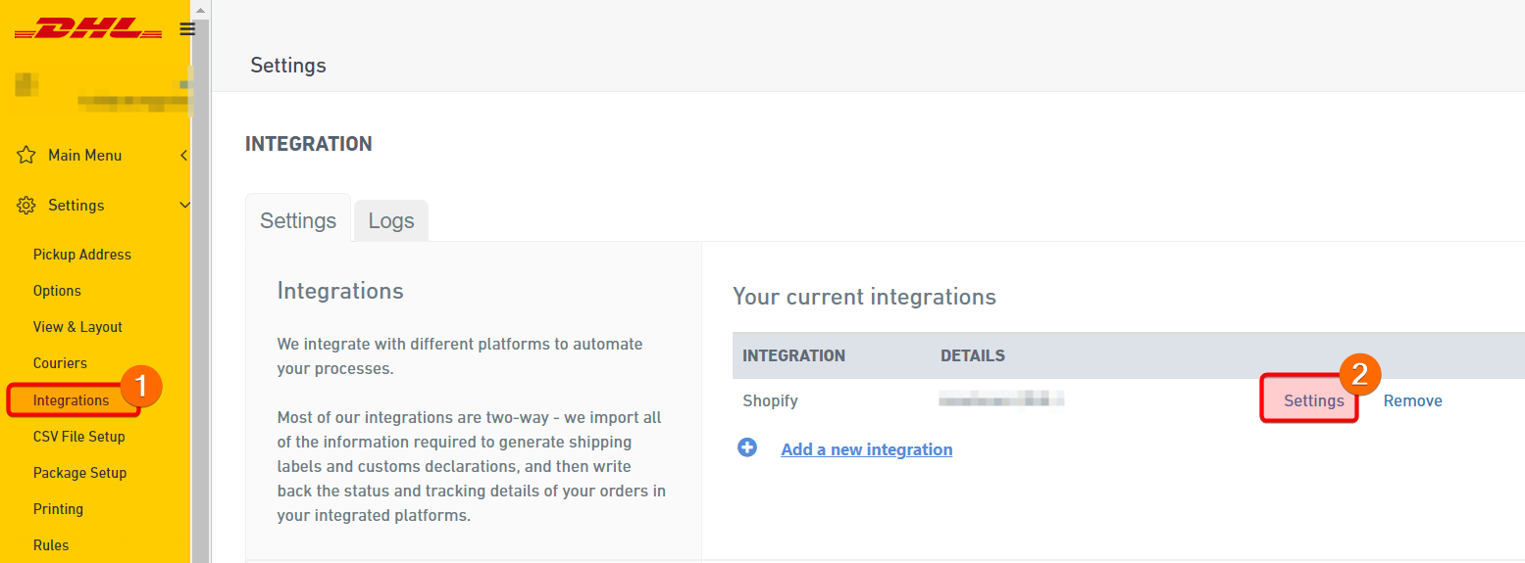Collapse the Settings section chevron
The height and width of the screenshot is (563, 1525).
[x=184, y=206]
